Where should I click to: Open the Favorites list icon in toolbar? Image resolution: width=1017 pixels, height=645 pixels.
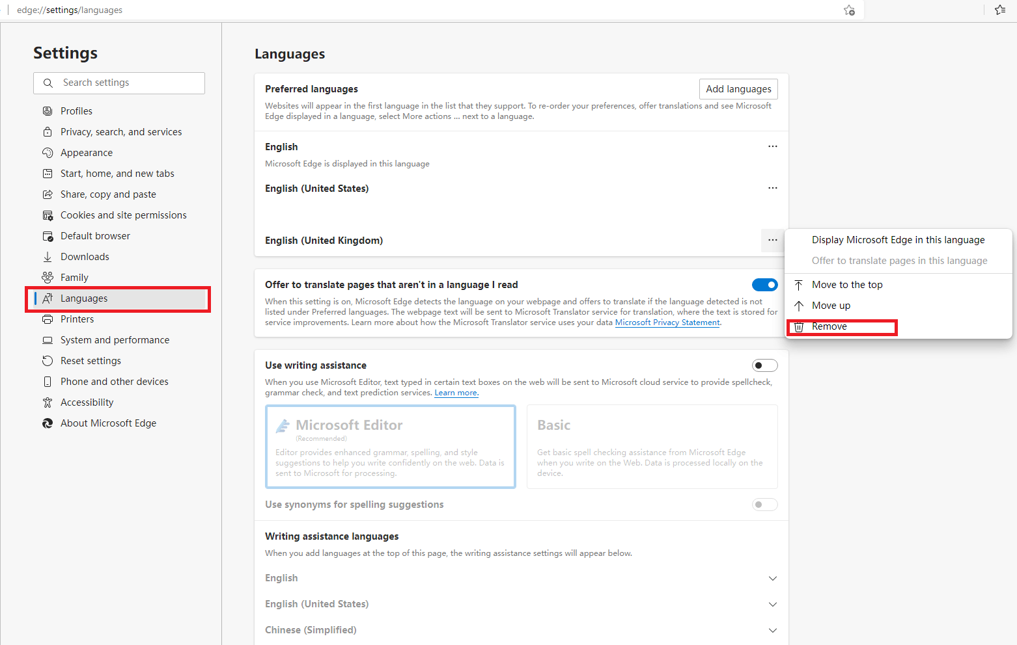[1001, 10]
